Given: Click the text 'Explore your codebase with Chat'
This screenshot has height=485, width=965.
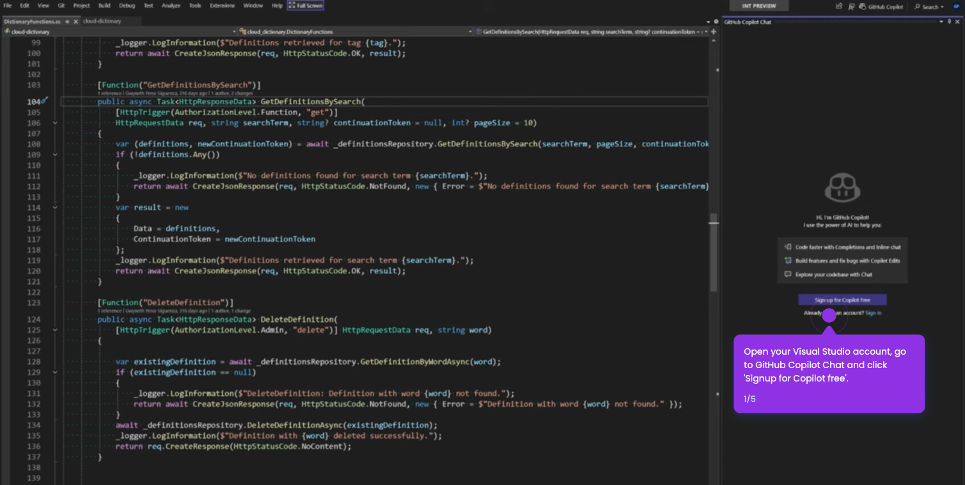Looking at the screenshot, I should tap(834, 274).
